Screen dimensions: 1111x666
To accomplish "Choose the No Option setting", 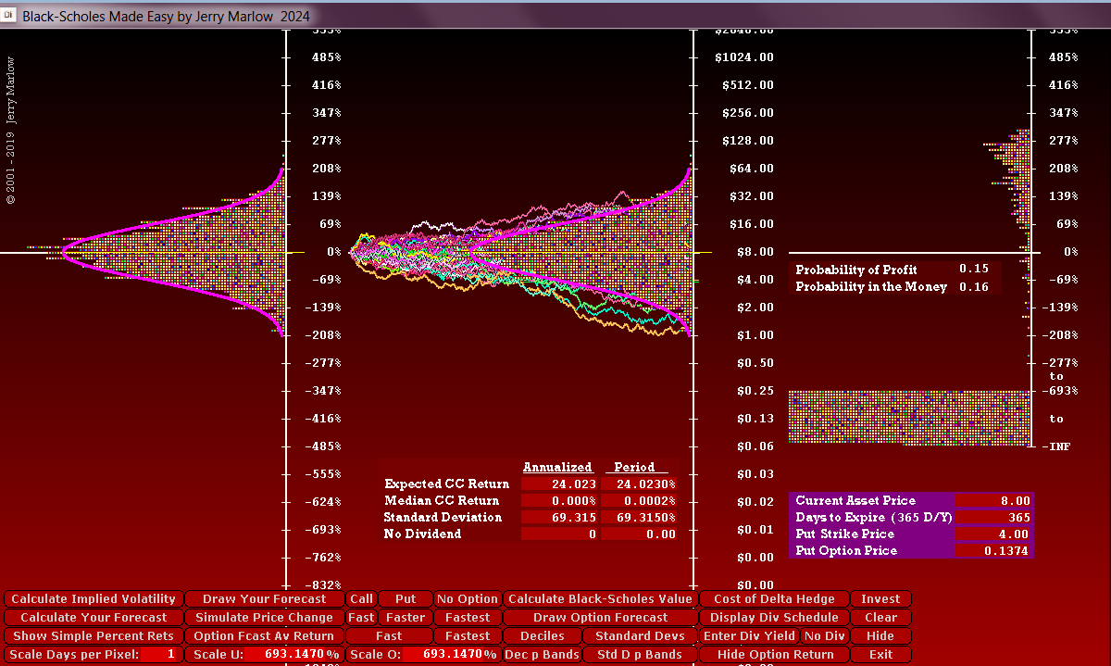I will (x=468, y=599).
